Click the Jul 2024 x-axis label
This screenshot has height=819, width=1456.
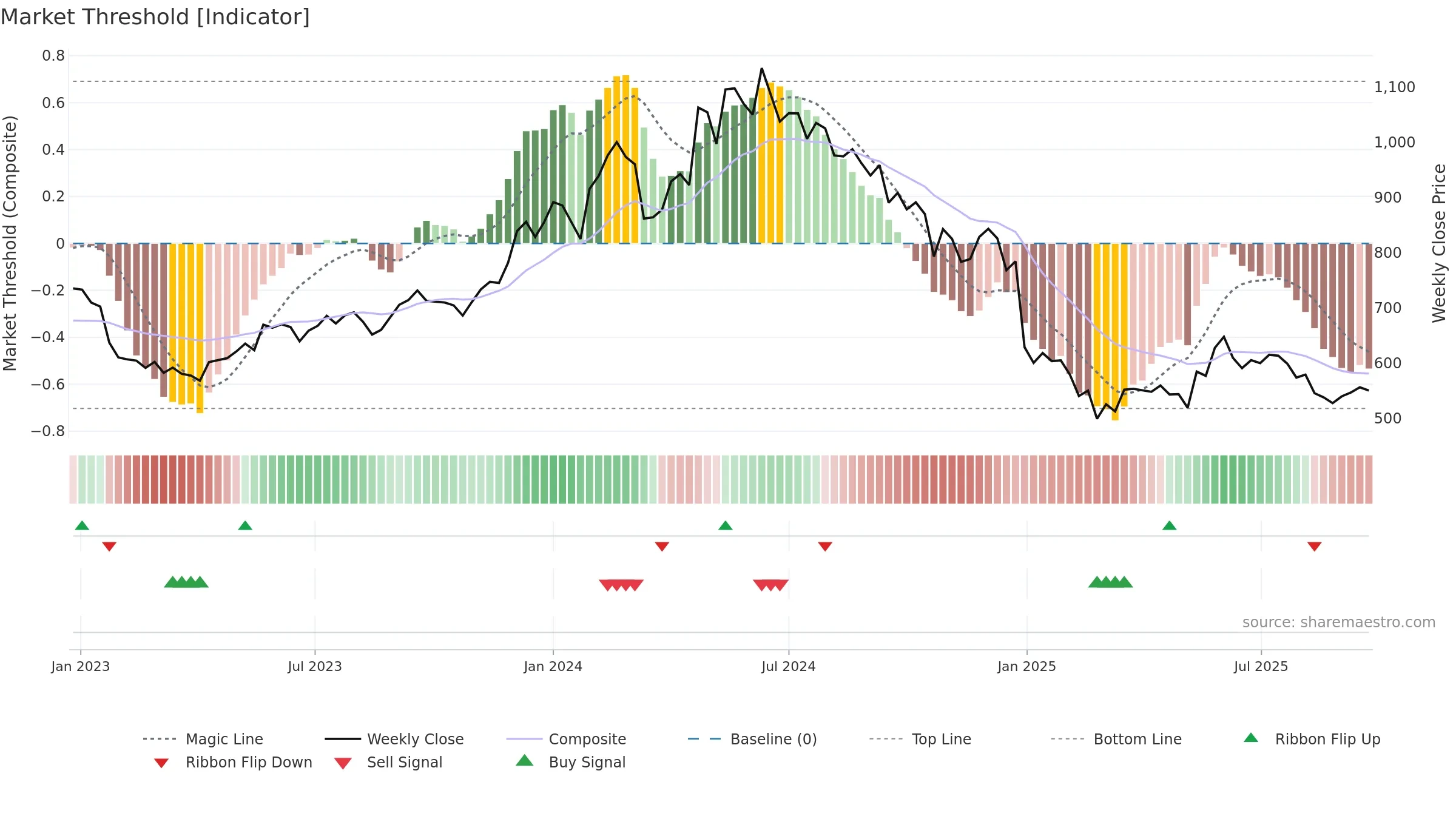tap(789, 667)
